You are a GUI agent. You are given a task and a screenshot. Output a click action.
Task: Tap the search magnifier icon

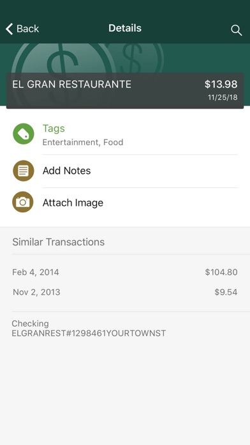point(236,30)
